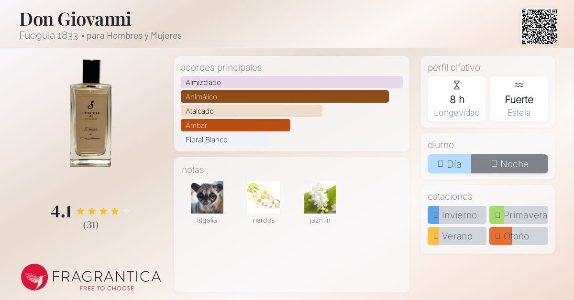Screen dimensions: 574x300
Task: Click the perfume bottle image
Action: [x=90, y=113]
